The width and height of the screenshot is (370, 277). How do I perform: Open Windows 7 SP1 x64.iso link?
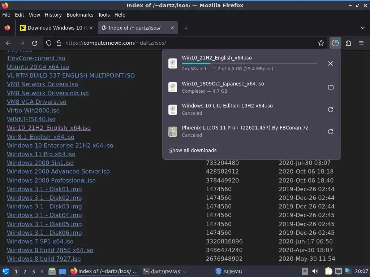click(x=40, y=241)
